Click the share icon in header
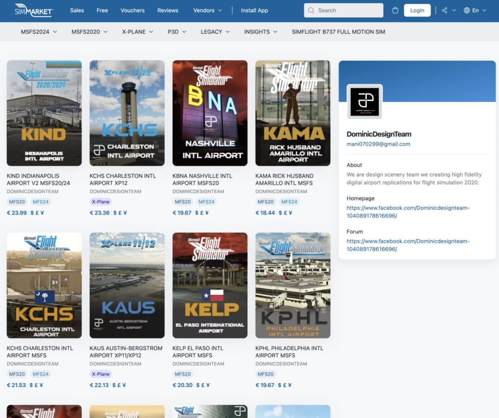Screen dimensions: 499x418 point(445,10)
